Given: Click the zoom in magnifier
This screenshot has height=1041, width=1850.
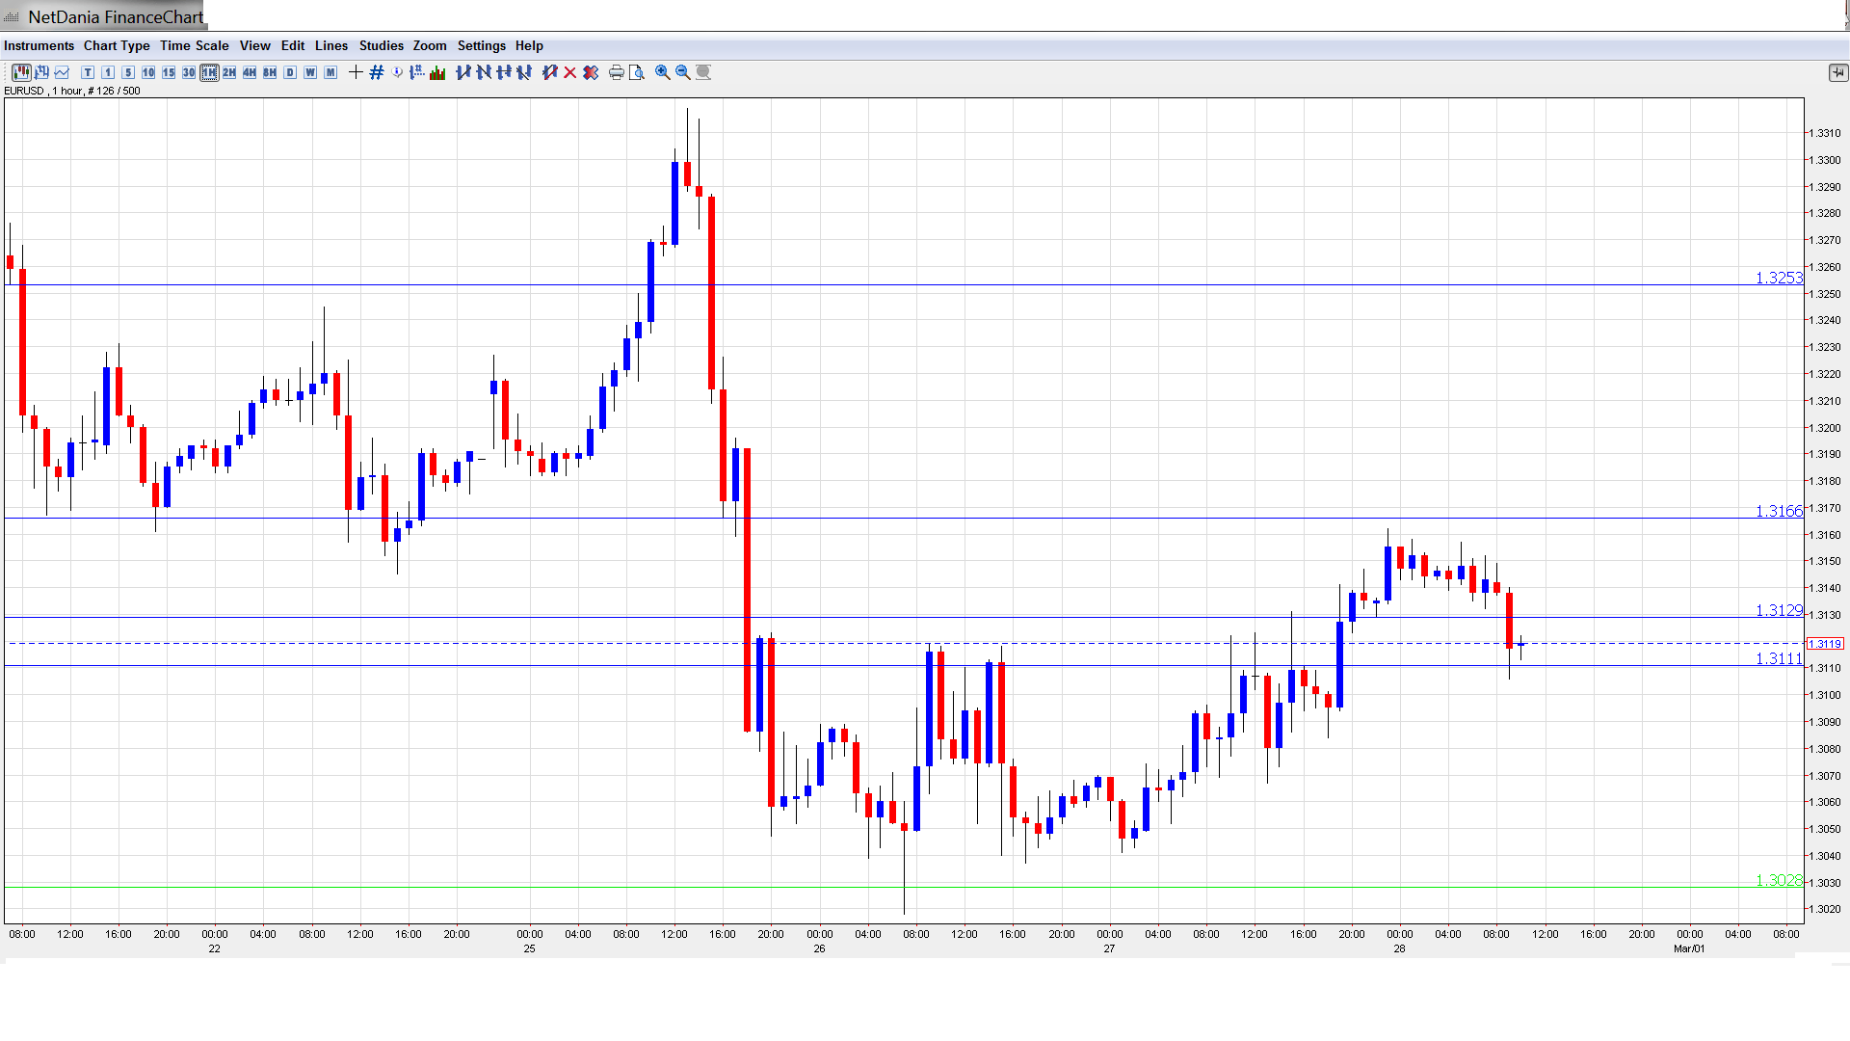Looking at the screenshot, I should coord(662,72).
